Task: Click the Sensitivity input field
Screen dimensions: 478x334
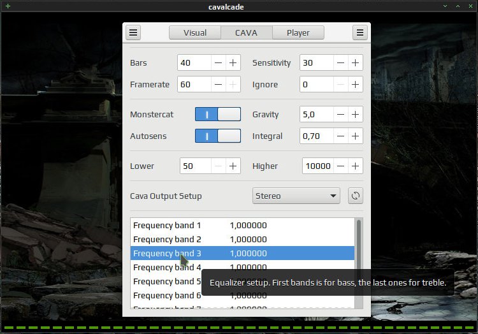Action: pos(316,62)
